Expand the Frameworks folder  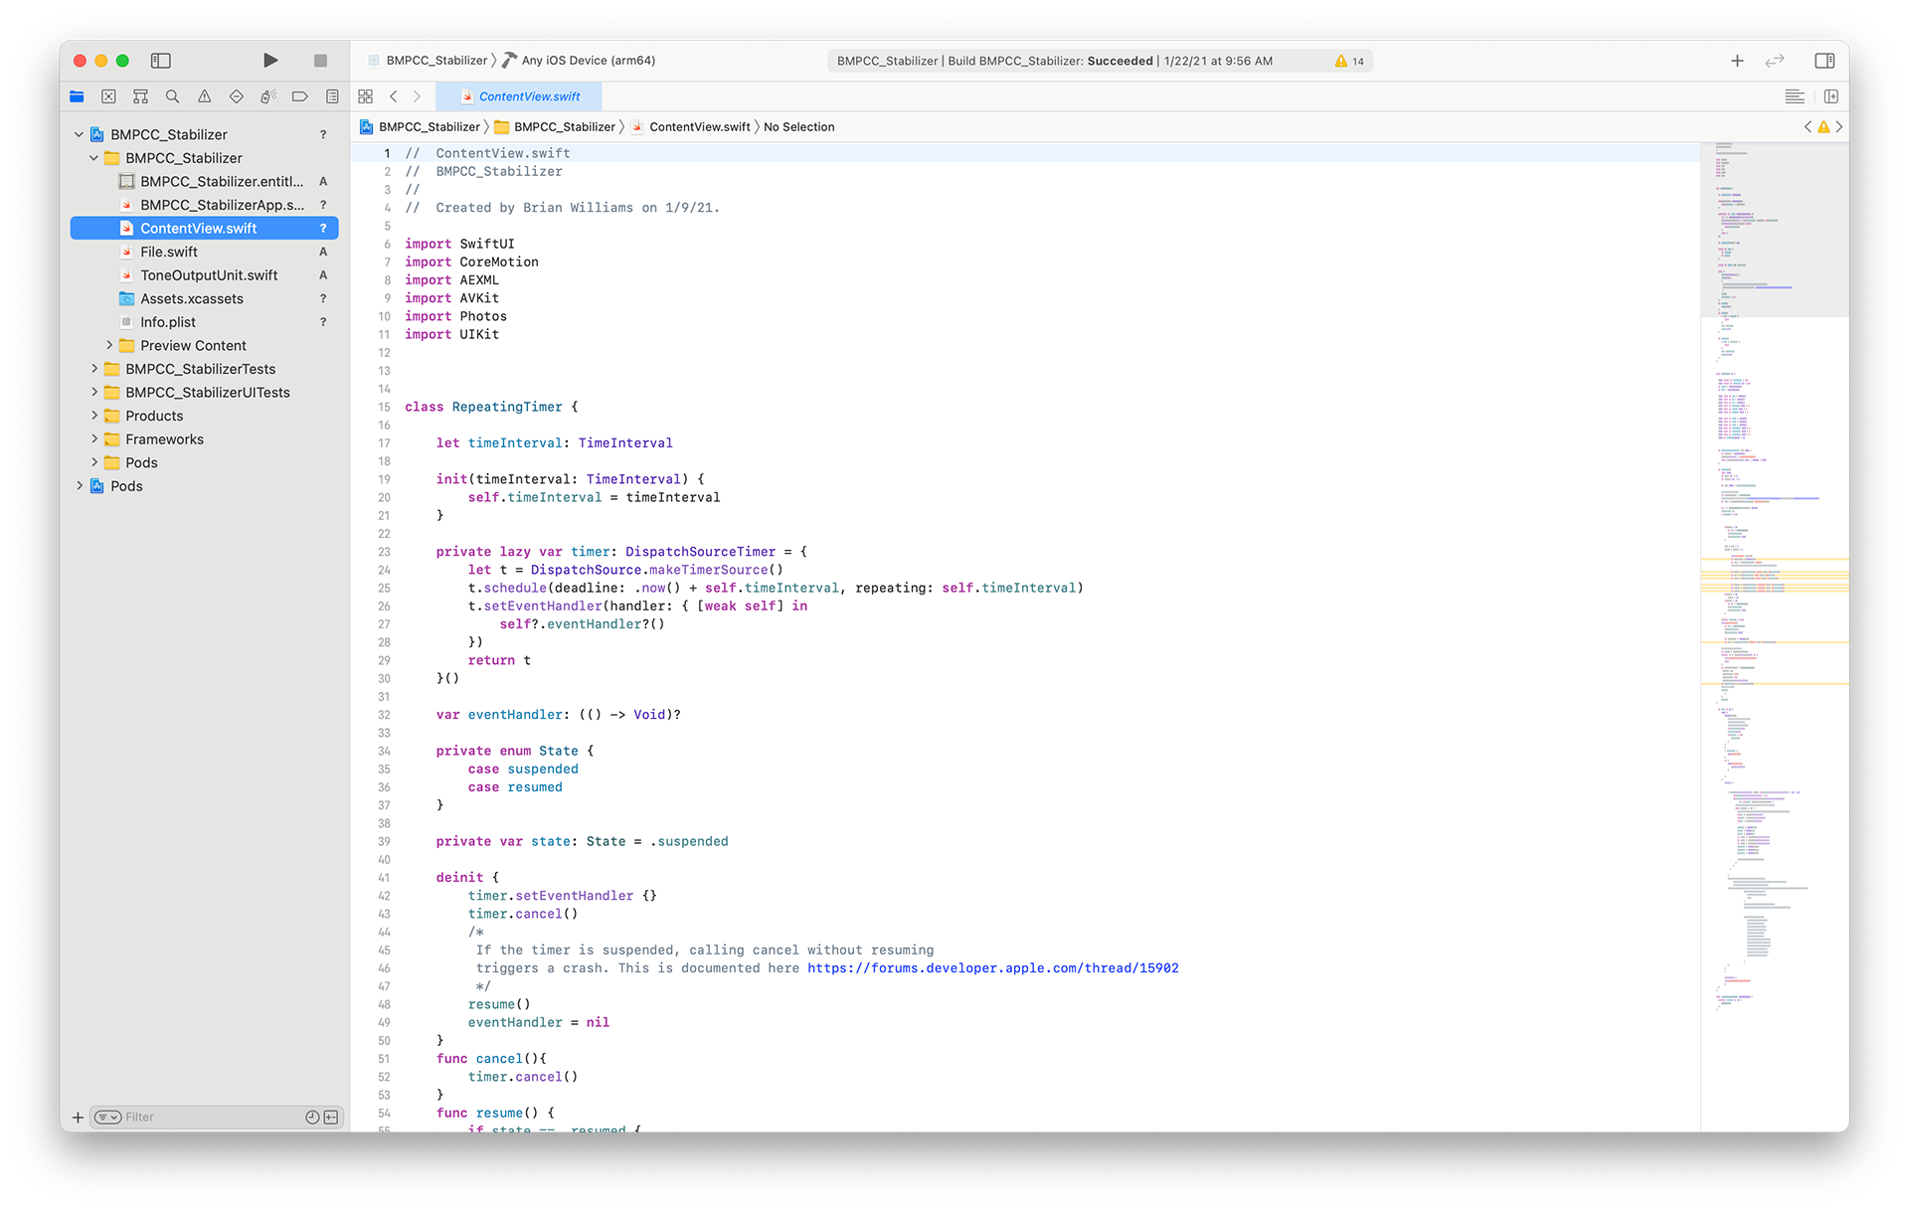[x=94, y=438]
